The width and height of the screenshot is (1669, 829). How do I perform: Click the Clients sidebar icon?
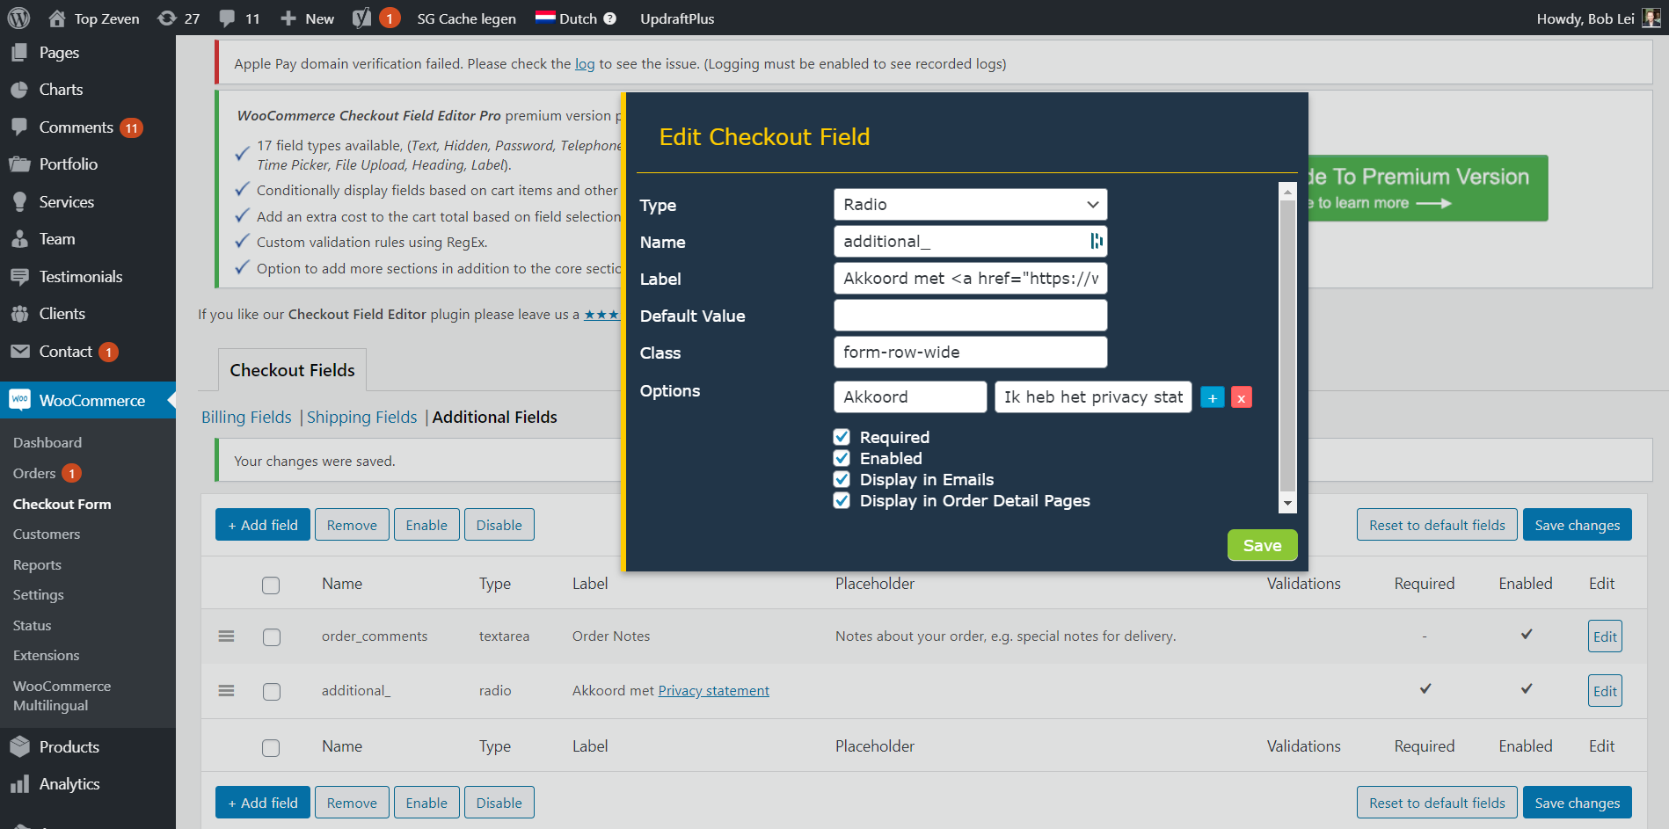pyautogui.click(x=19, y=314)
